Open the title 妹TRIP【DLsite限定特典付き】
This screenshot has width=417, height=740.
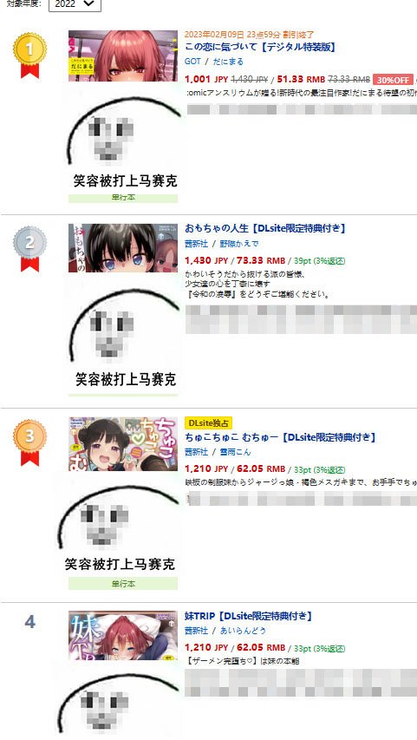click(248, 616)
